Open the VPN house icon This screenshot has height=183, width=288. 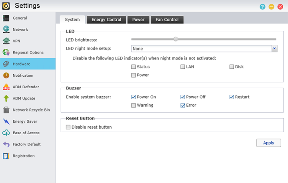pyautogui.click(x=6, y=41)
